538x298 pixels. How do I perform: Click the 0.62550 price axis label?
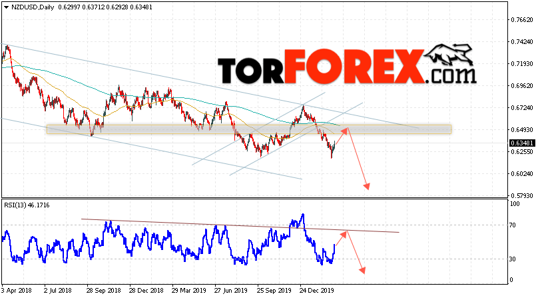(522, 152)
